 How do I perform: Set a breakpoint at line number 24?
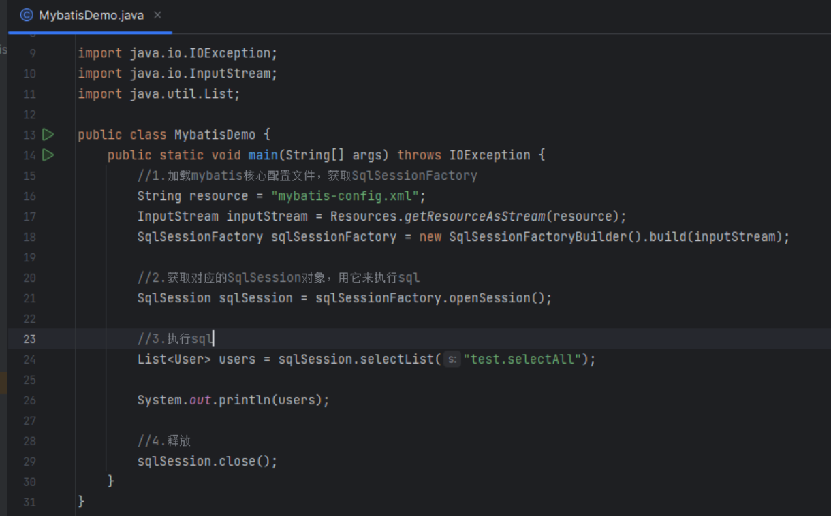click(29, 359)
